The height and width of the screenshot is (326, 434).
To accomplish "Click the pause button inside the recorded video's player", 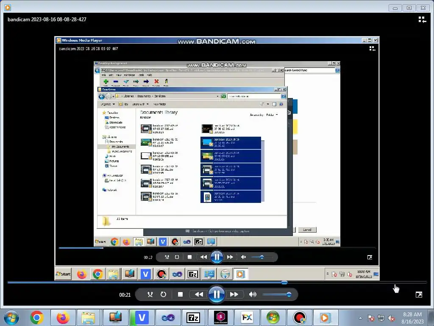I will (x=217, y=257).
